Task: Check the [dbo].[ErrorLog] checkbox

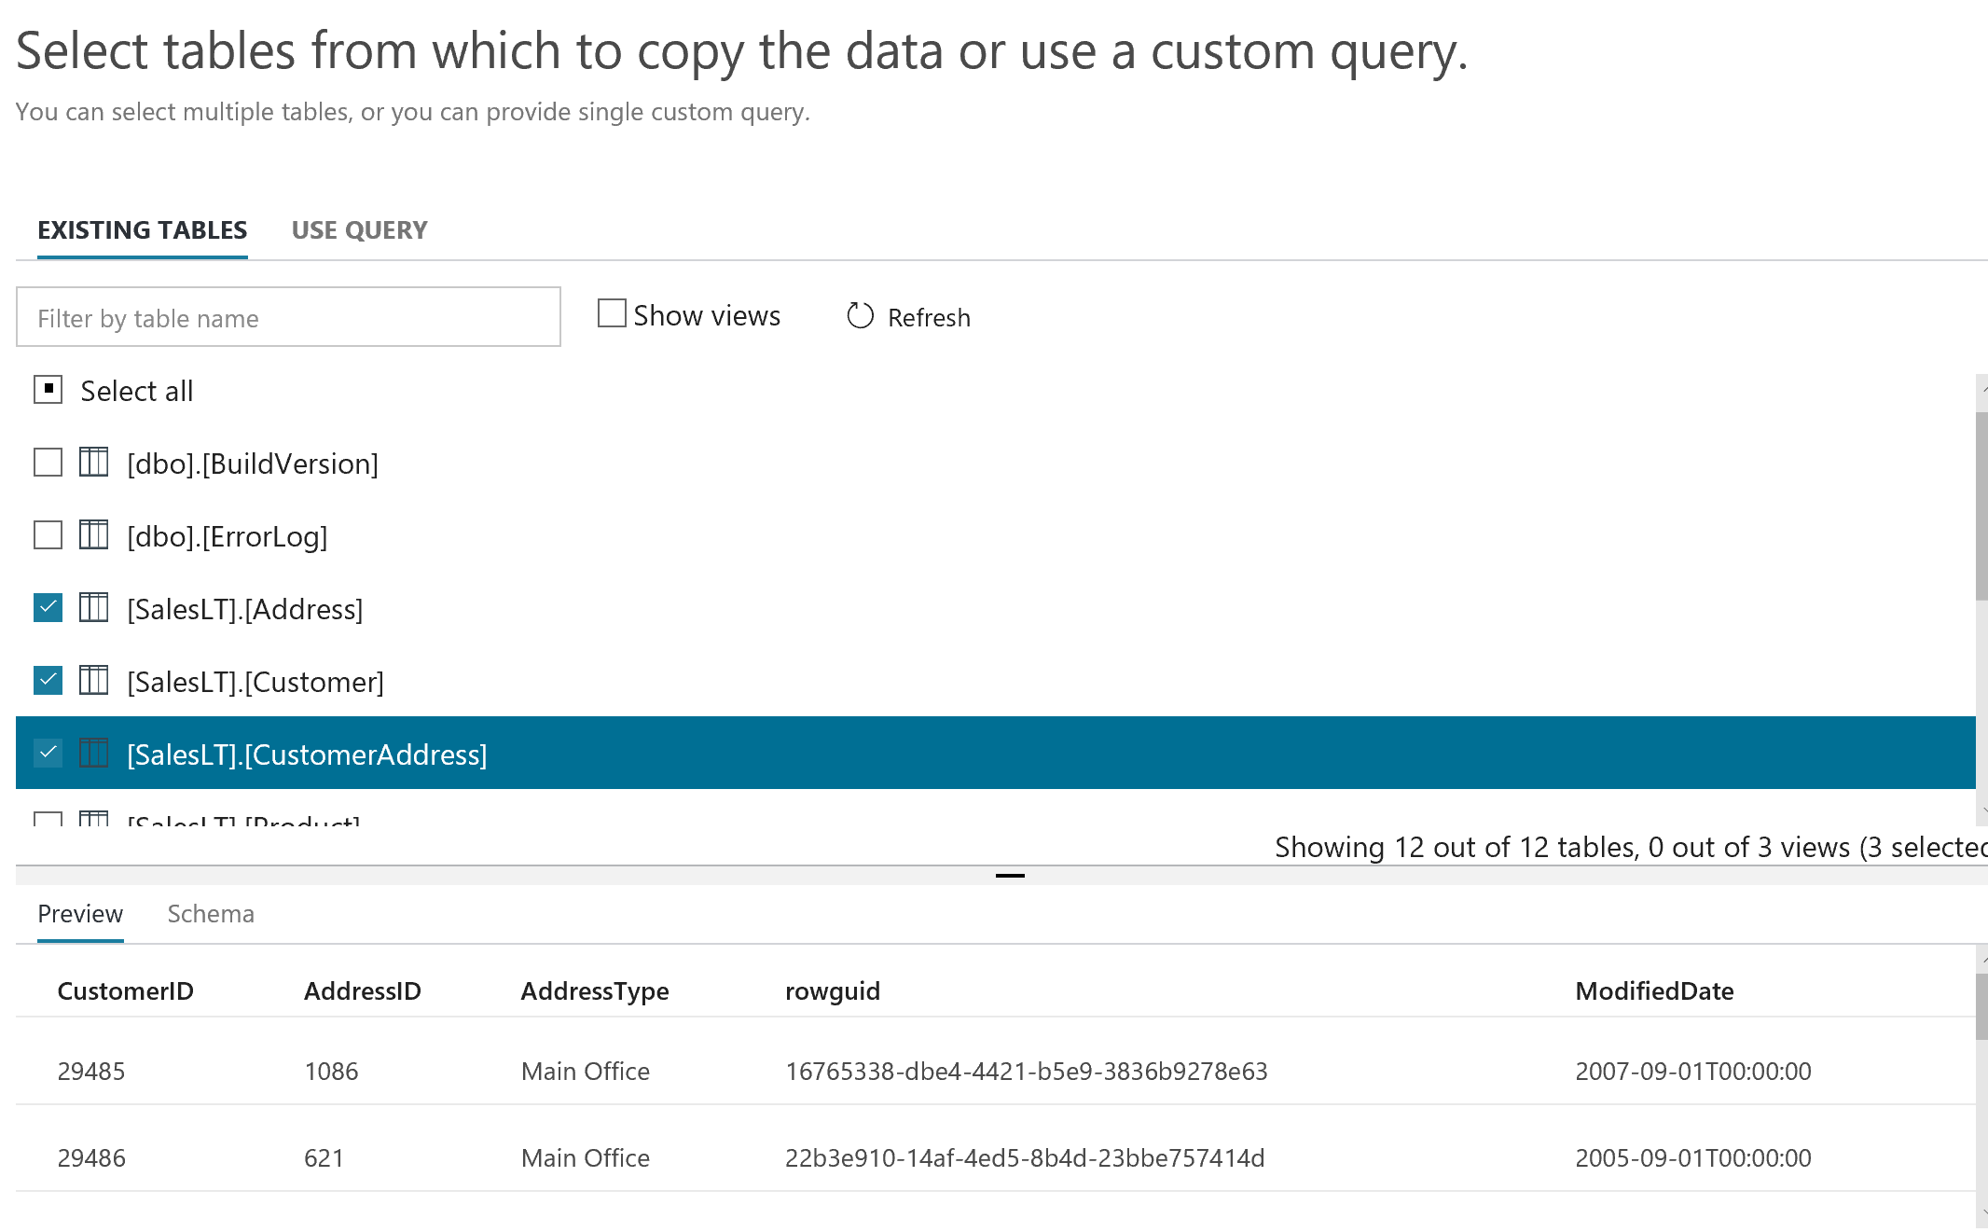Action: tap(48, 535)
